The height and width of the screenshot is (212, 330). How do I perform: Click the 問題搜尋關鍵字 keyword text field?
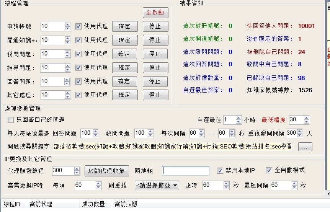172,147
